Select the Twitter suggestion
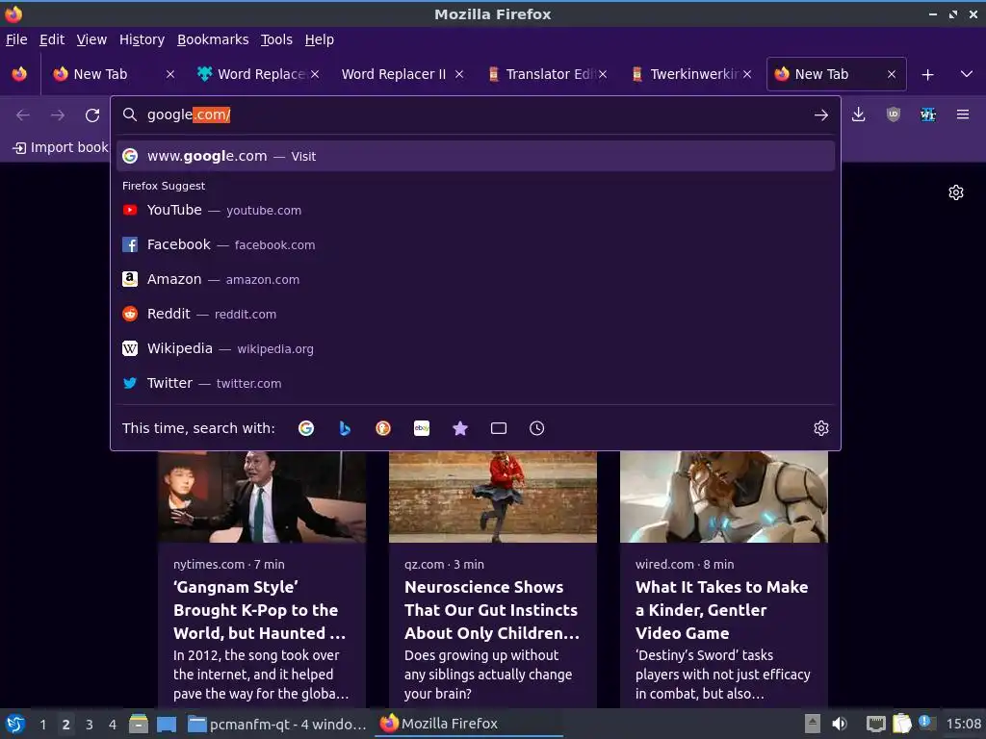Image resolution: width=986 pixels, height=739 pixels. pyautogui.click(x=476, y=383)
